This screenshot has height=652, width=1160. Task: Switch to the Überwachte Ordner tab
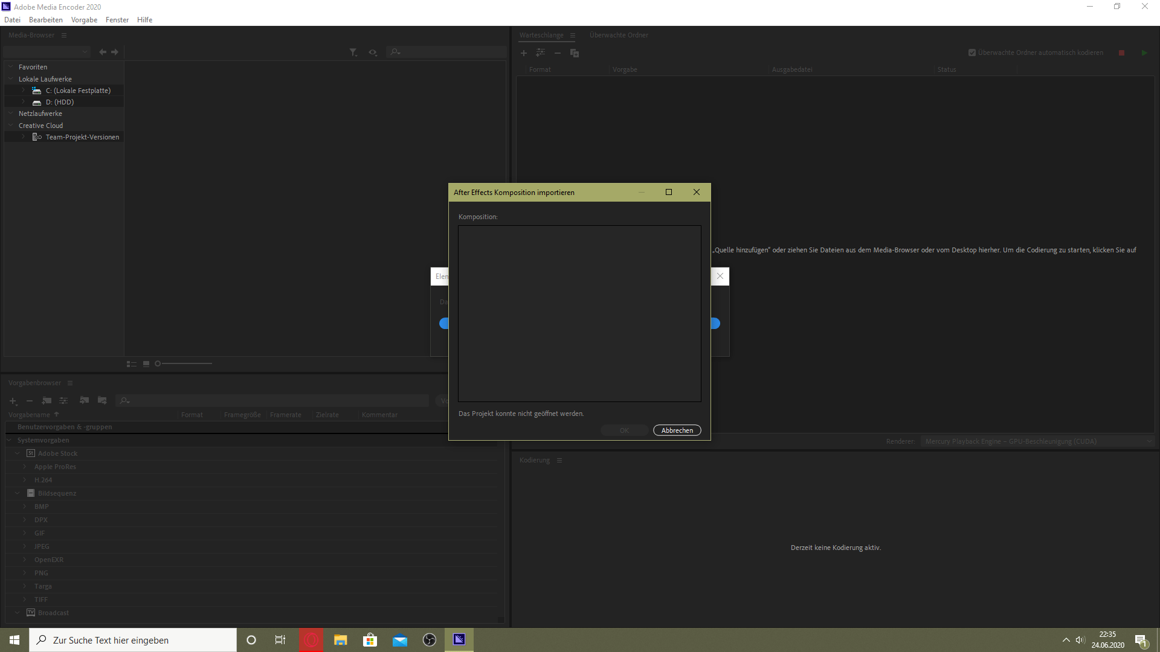(619, 35)
